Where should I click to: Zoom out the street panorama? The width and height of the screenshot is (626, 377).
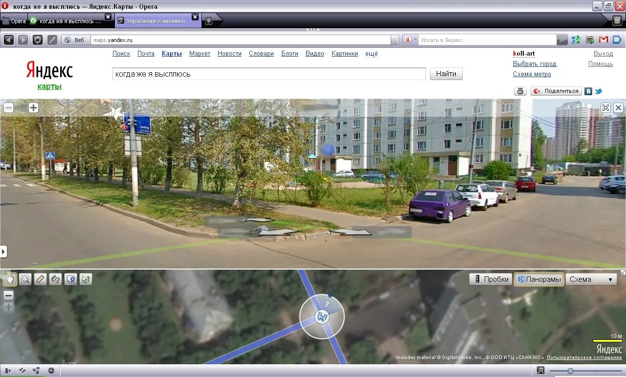(8, 108)
